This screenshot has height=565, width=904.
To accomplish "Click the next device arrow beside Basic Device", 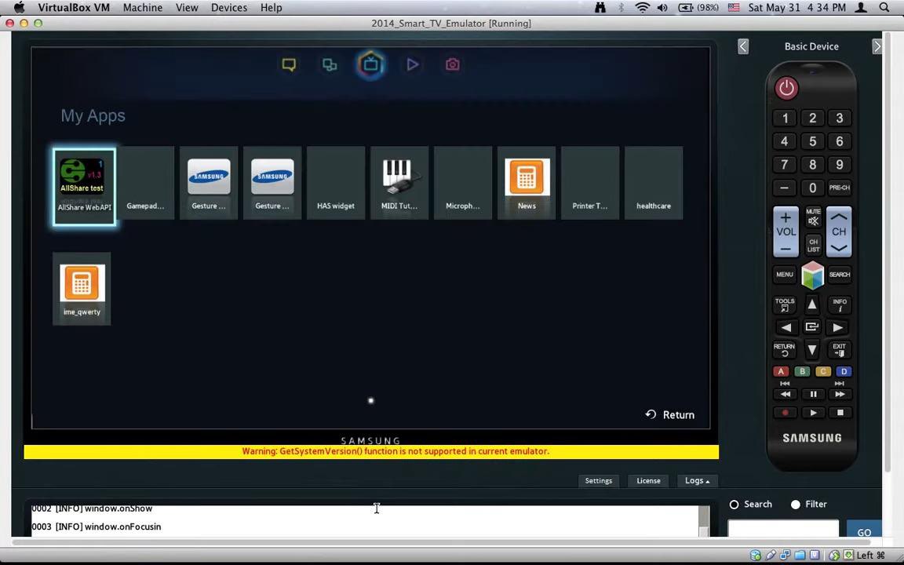I will (x=877, y=46).
